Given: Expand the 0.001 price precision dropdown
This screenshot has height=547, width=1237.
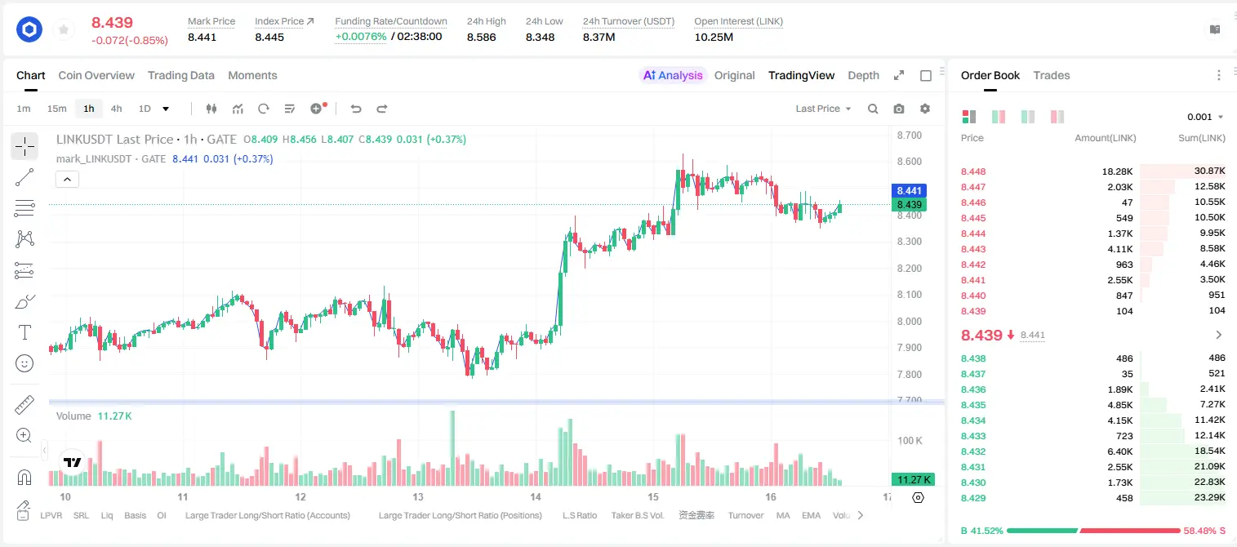Looking at the screenshot, I should coord(1205,117).
